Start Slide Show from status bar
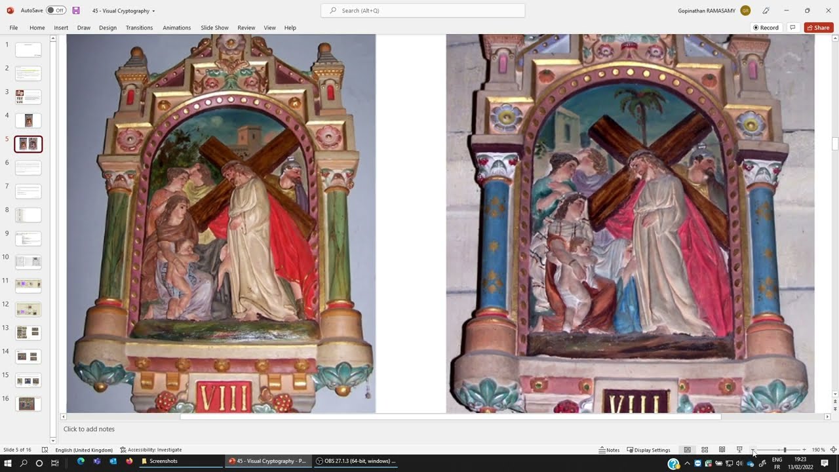Viewport: 839px width, 472px height. tap(739, 450)
